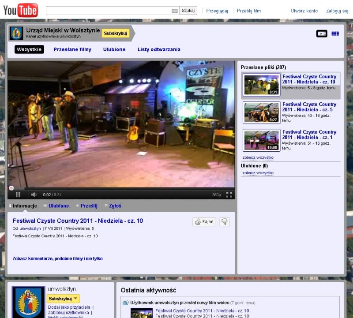Open the Prześlij share tab

(x=86, y=206)
